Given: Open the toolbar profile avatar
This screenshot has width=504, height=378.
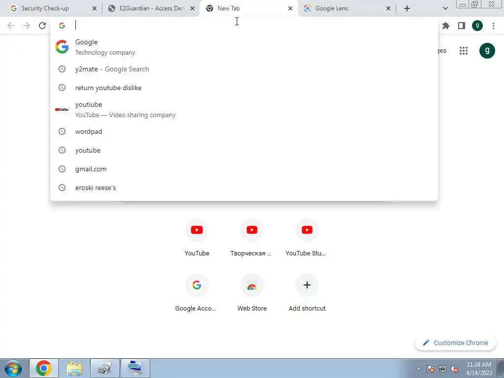Looking at the screenshot, I should click(477, 26).
